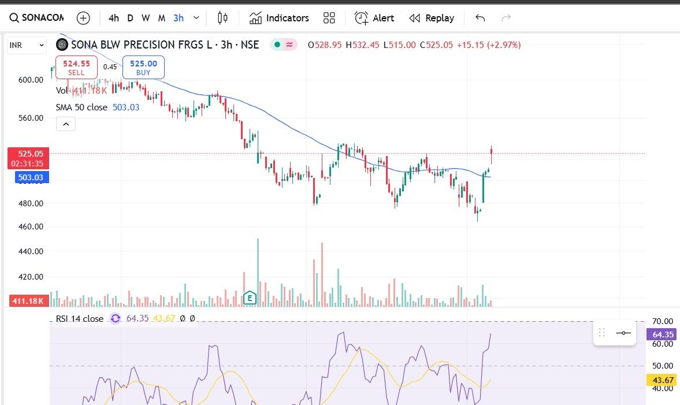Open the candlestick chart type selector
The height and width of the screenshot is (405, 680).
(x=222, y=18)
